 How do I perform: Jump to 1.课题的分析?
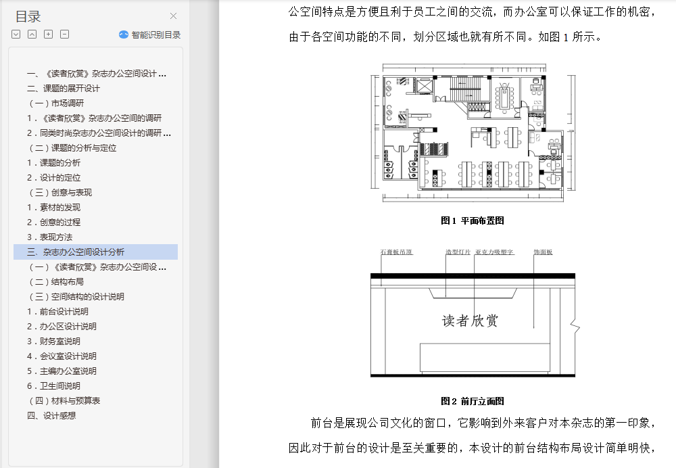[53, 163]
